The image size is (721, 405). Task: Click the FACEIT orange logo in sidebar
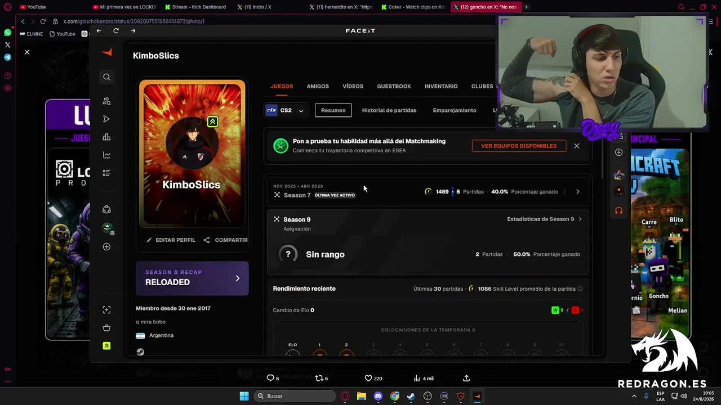pos(107,52)
